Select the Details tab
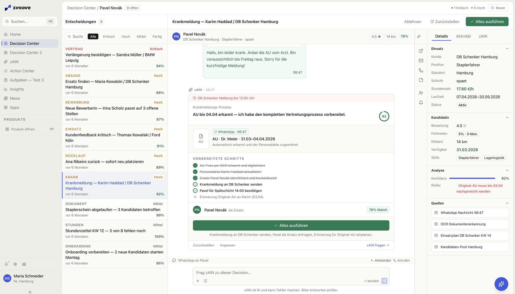515x294 pixels. click(441, 36)
